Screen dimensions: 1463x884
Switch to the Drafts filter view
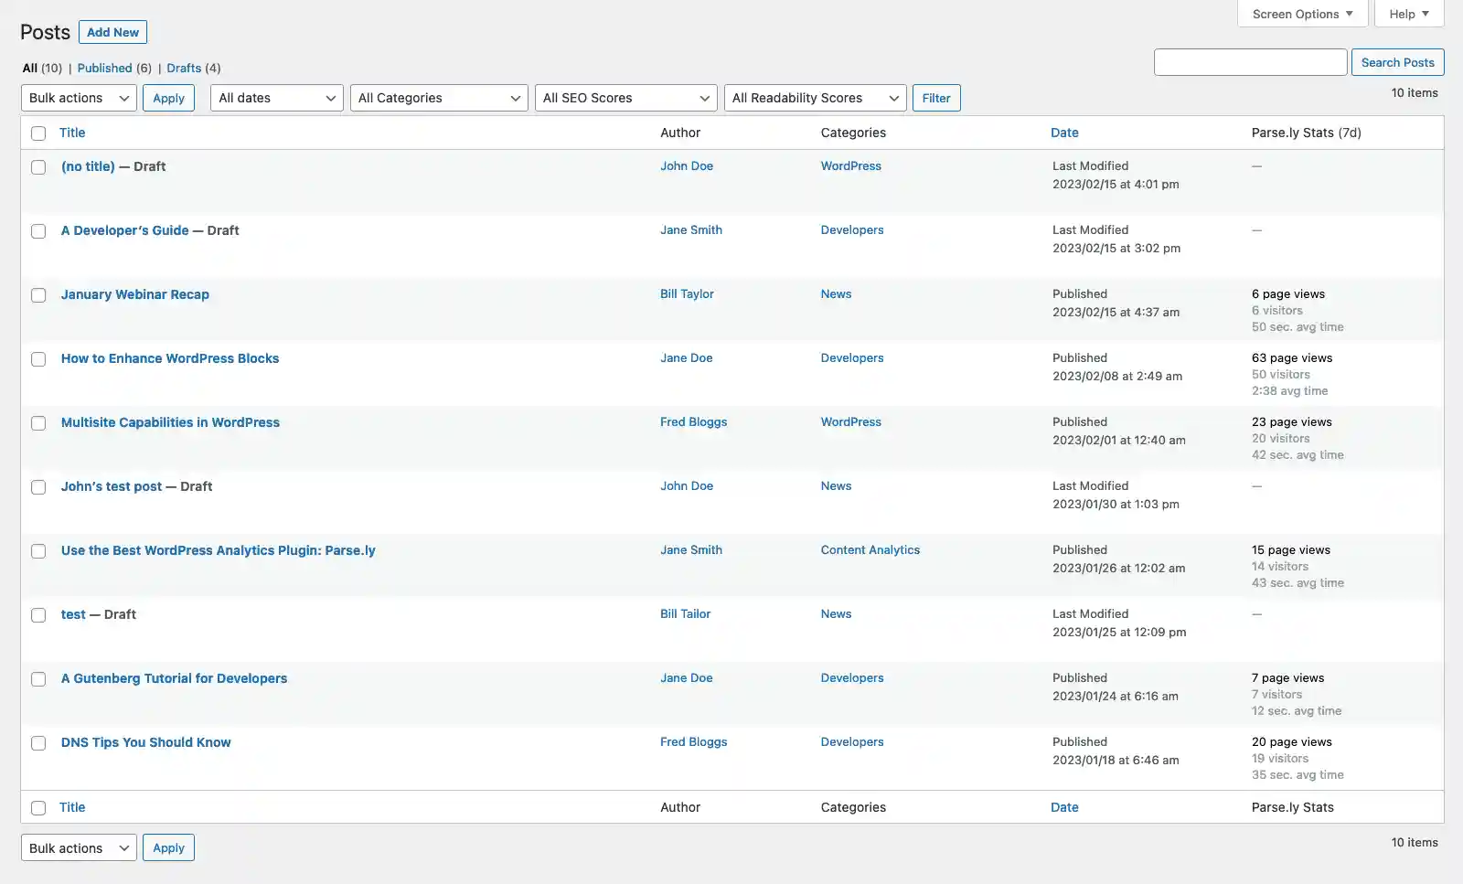(183, 68)
